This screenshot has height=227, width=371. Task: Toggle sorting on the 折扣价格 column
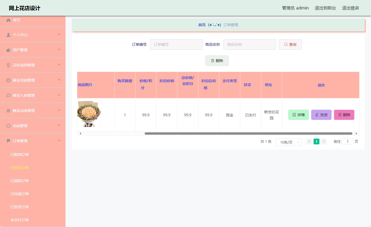(167, 88)
